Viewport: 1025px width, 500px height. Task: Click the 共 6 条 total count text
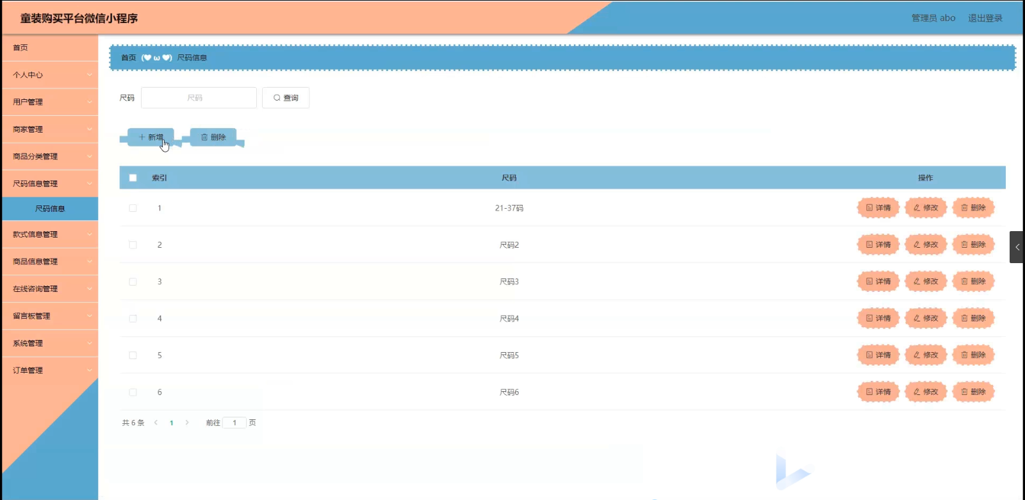click(x=133, y=423)
